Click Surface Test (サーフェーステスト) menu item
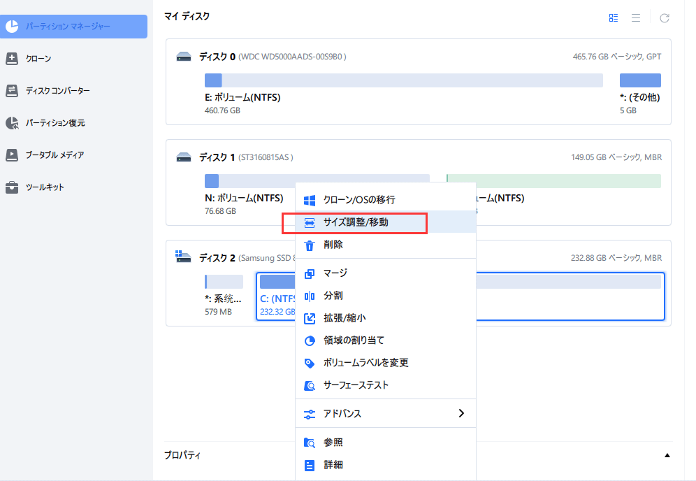This screenshot has width=696, height=481. pyautogui.click(x=356, y=385)
